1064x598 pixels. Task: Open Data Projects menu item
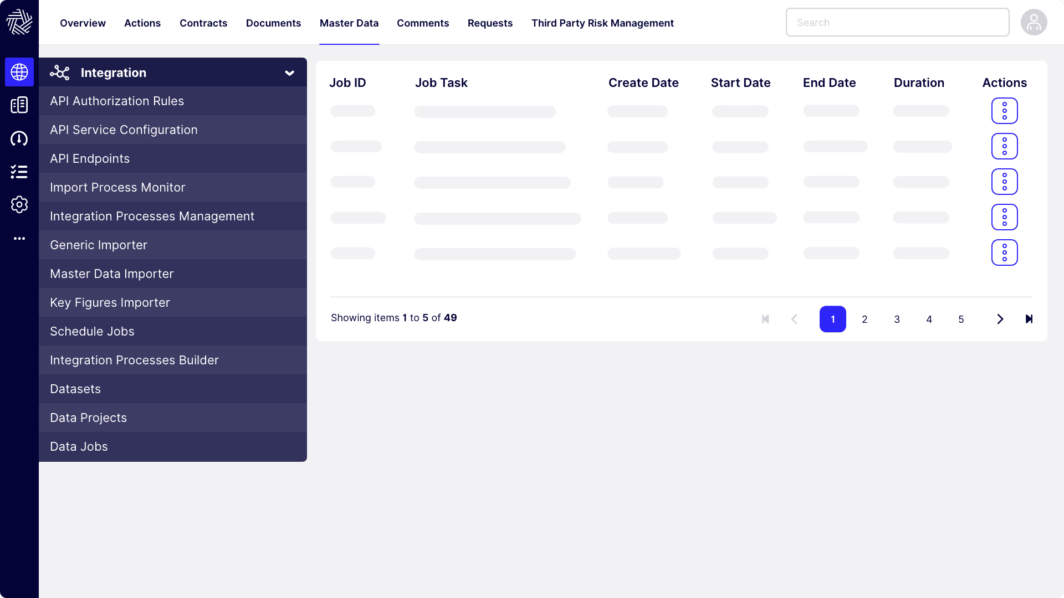pyautogui.click(x=173, y=417)
